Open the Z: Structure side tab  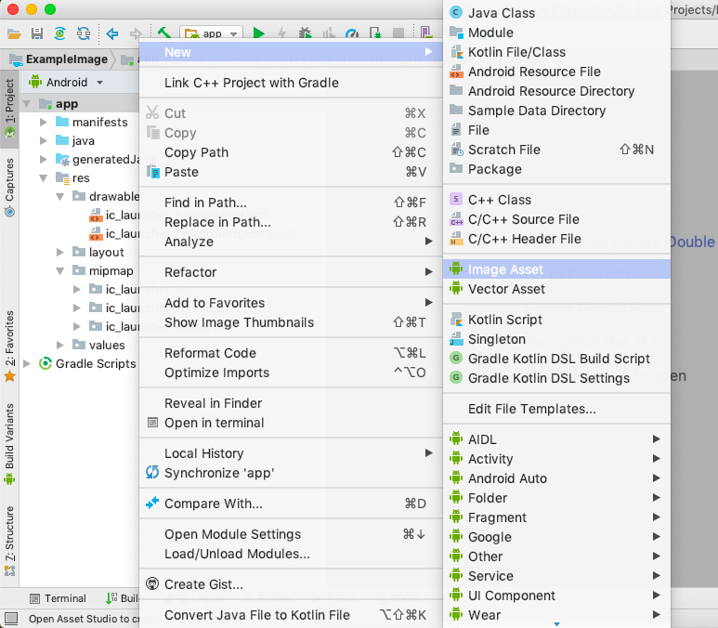coord(9,541)
